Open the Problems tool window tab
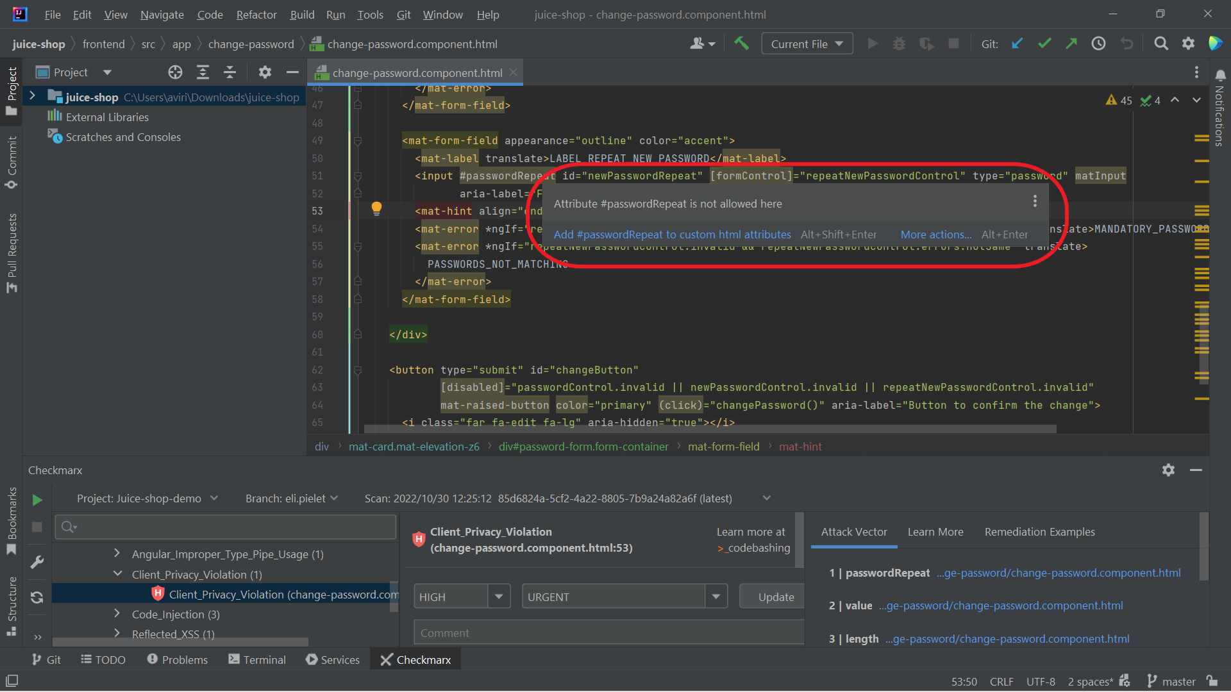1231x692 pixels. click(x=177, y=660)
